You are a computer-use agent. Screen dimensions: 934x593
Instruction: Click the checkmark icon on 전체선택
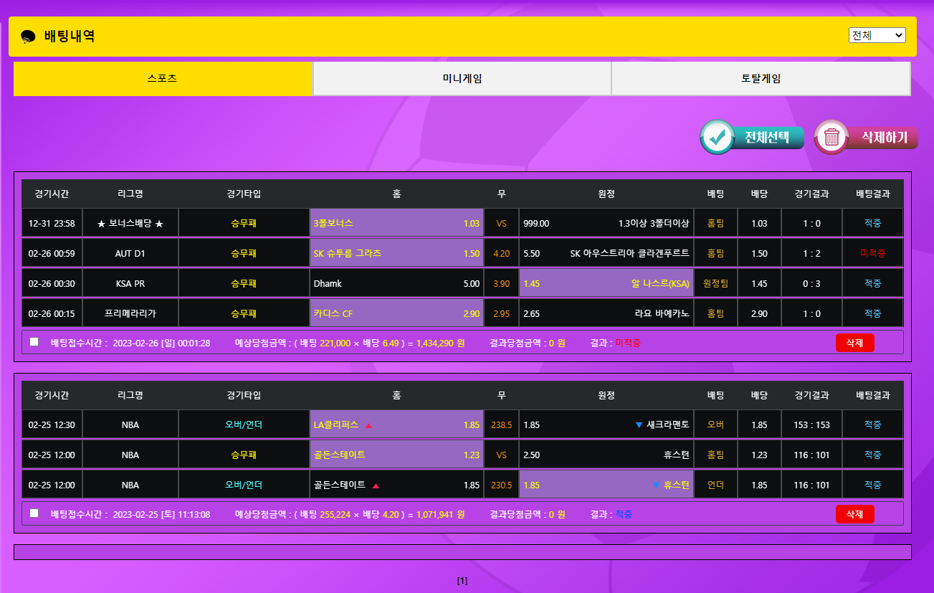(717, 137)
